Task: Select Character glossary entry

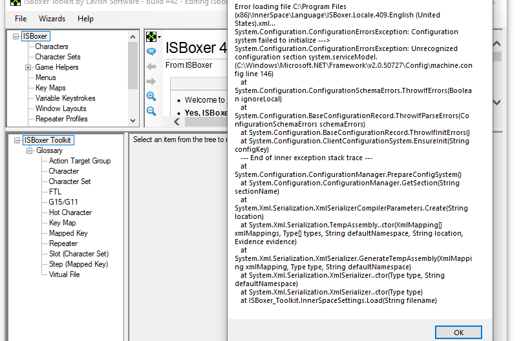Action: coord(64,171)
